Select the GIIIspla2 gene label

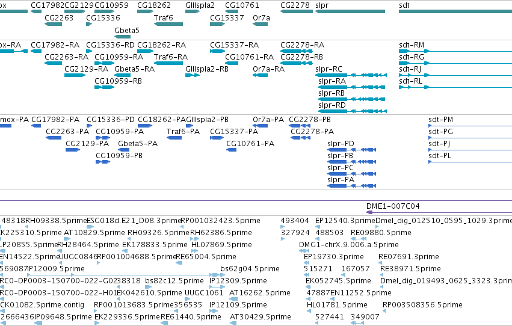tap(200, 5)
